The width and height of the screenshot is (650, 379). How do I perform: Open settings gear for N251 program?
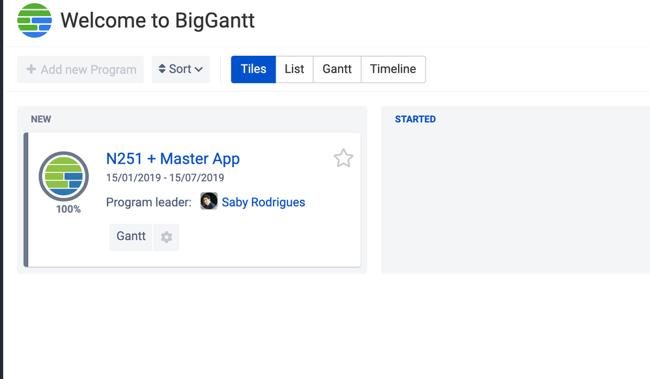(166, 237)
